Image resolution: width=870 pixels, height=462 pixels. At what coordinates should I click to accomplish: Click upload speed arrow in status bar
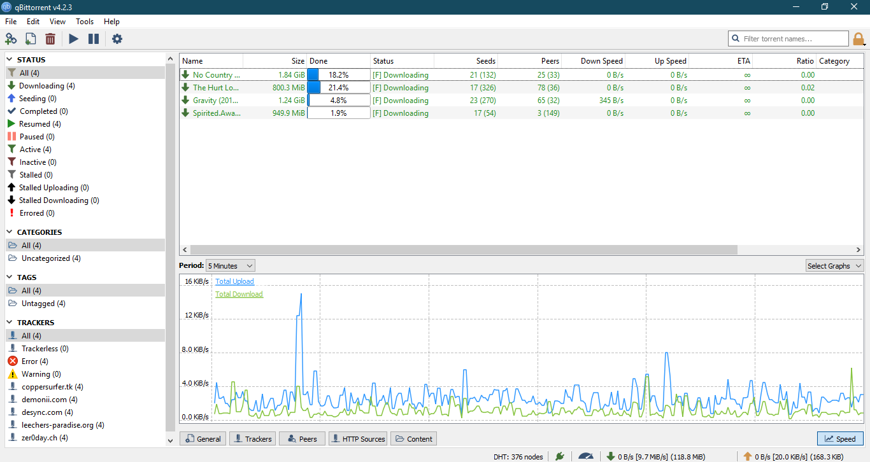click(748, 456)
